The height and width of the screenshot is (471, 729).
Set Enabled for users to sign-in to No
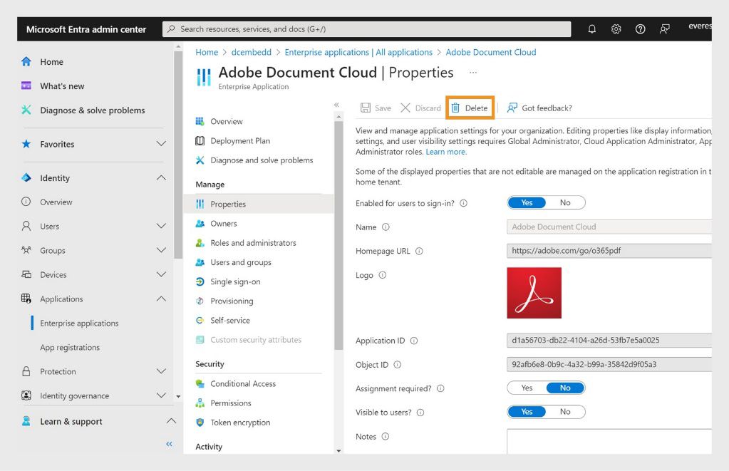tap(565, 203)
